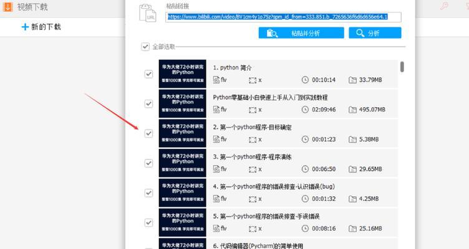The width and height of the screenshot is (469, 249).
Task: Click the plus icon beside 新的下载
Action: pos(25,27)
